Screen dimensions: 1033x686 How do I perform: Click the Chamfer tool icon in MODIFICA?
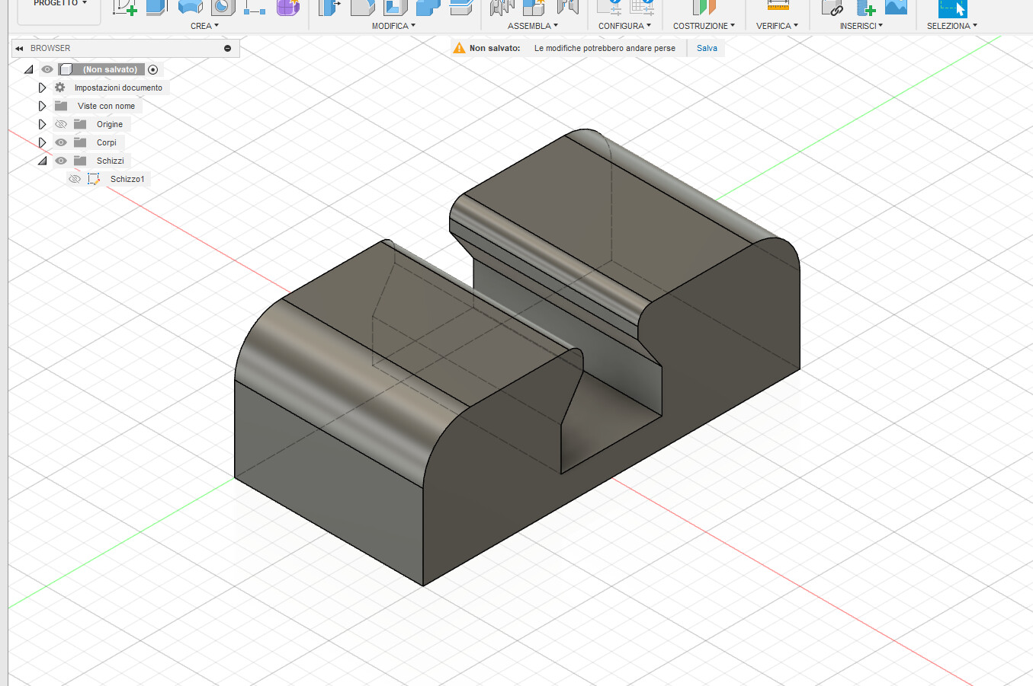[x=395, y=8]
